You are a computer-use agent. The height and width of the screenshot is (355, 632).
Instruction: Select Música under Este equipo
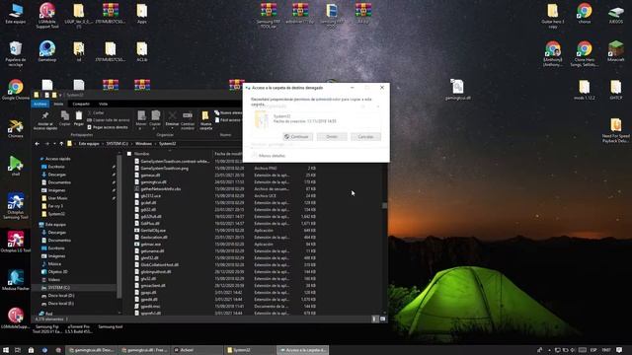tap(54, 264)
